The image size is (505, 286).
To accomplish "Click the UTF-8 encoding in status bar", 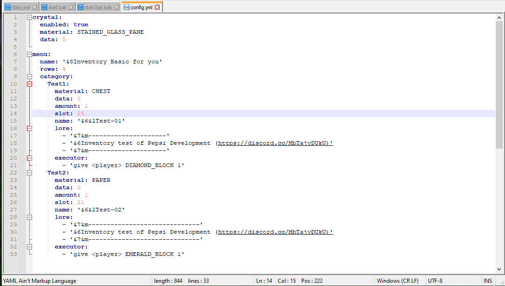I will [435, 281].
